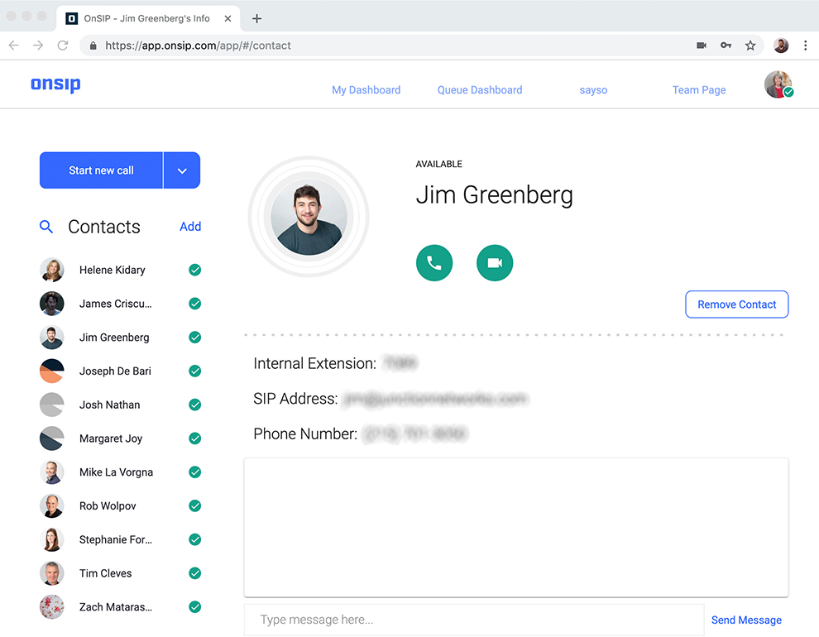Click Jim Greenberg's large profile photo
This screenshot has height=637, width=819.
(x=309, y=217)
